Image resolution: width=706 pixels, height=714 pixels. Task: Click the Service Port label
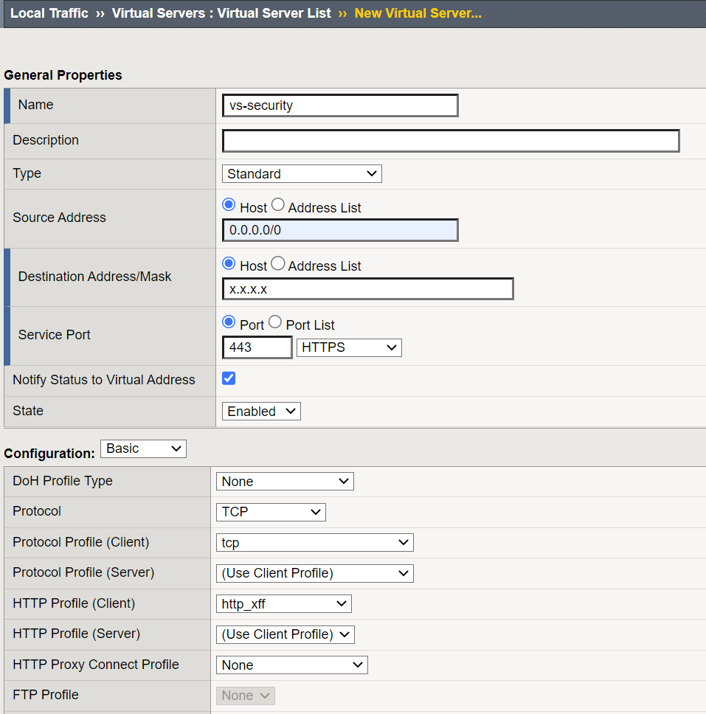coord(54,335)
